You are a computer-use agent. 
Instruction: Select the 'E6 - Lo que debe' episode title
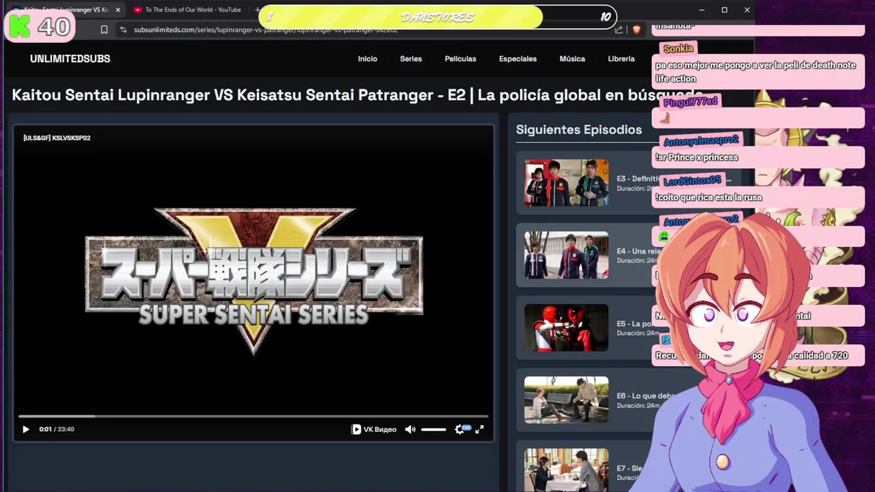[x=646, y=396]
